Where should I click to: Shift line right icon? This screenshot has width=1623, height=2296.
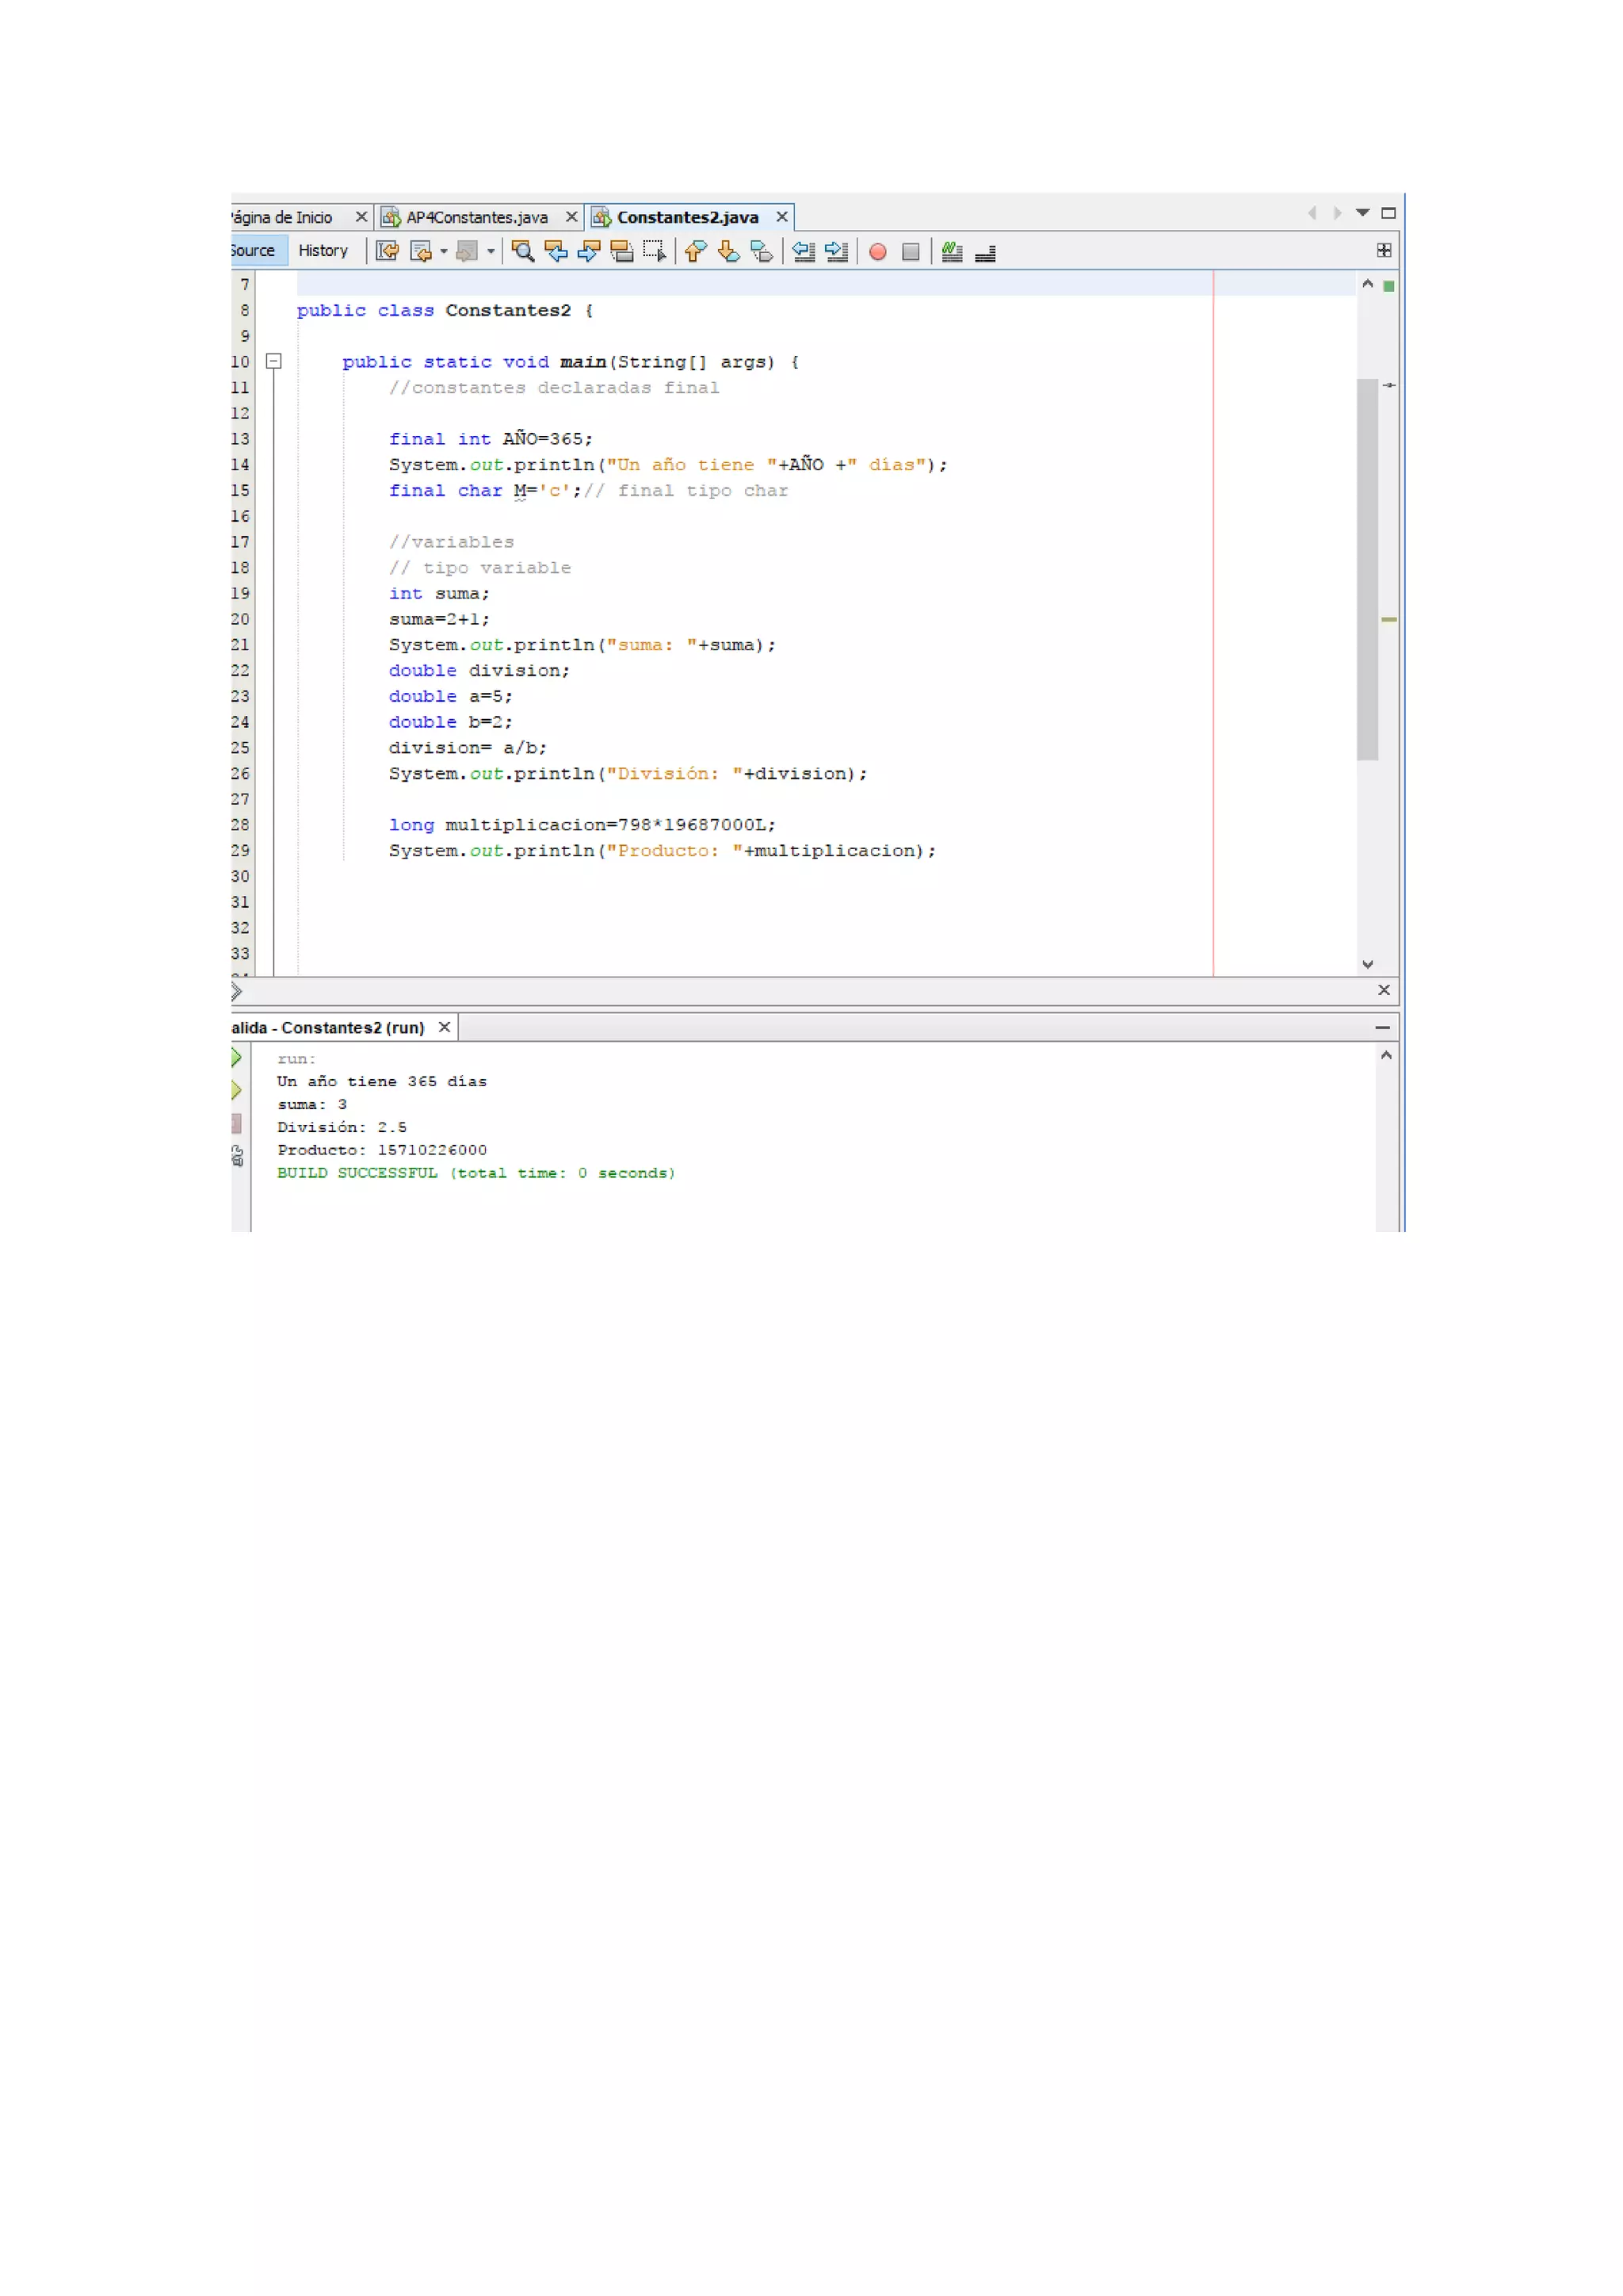tap(837, 252)
